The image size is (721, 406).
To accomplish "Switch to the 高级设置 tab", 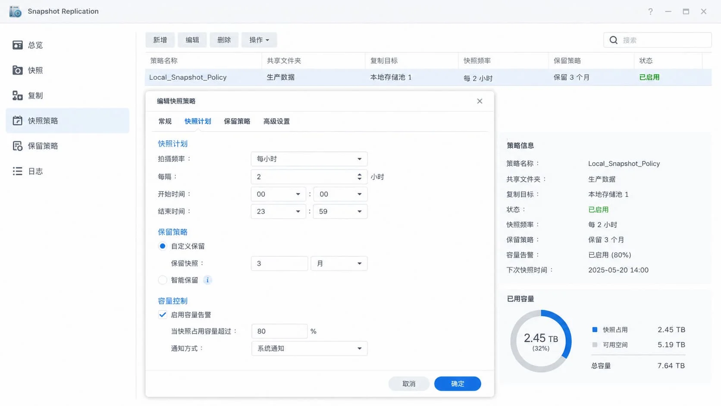I will 276,121.
